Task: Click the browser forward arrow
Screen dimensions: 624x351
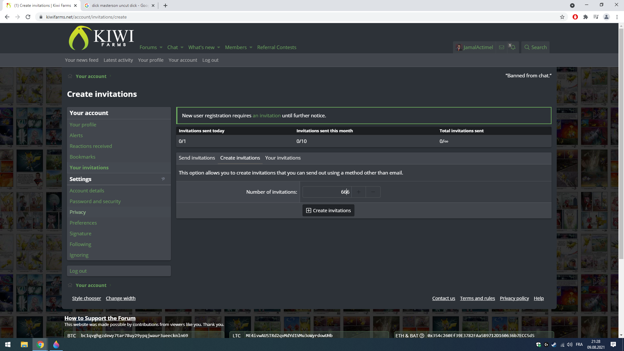Action: (18, 17)
